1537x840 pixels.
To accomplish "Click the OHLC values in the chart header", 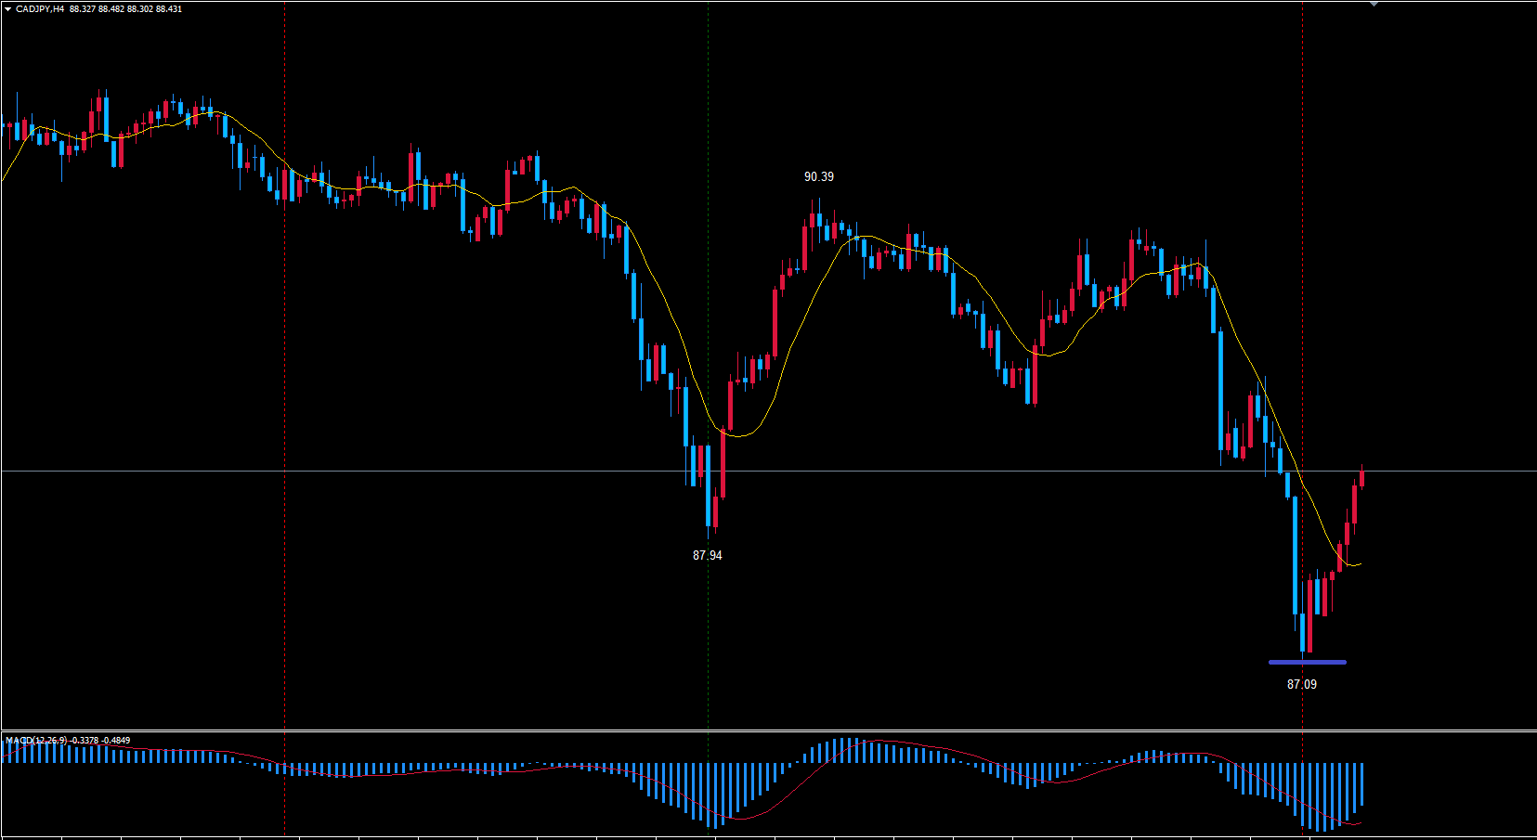I will click(126, 9).
